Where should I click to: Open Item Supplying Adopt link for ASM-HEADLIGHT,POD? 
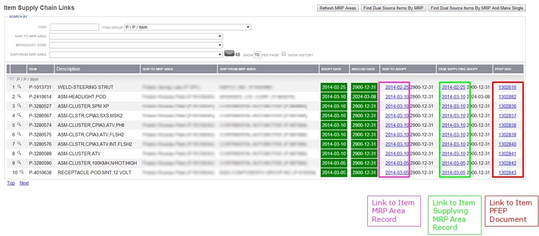click(x=454, y=97)
